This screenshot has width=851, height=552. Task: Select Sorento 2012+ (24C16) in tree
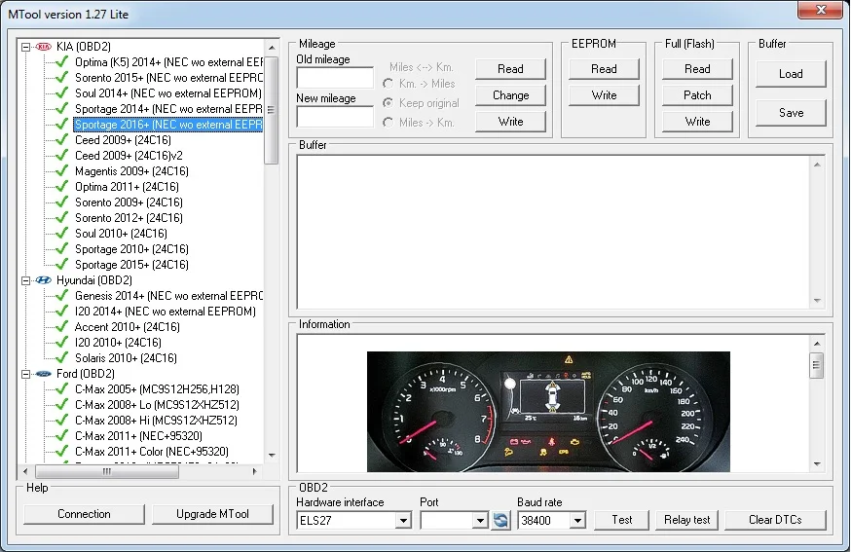pos(129,218)
